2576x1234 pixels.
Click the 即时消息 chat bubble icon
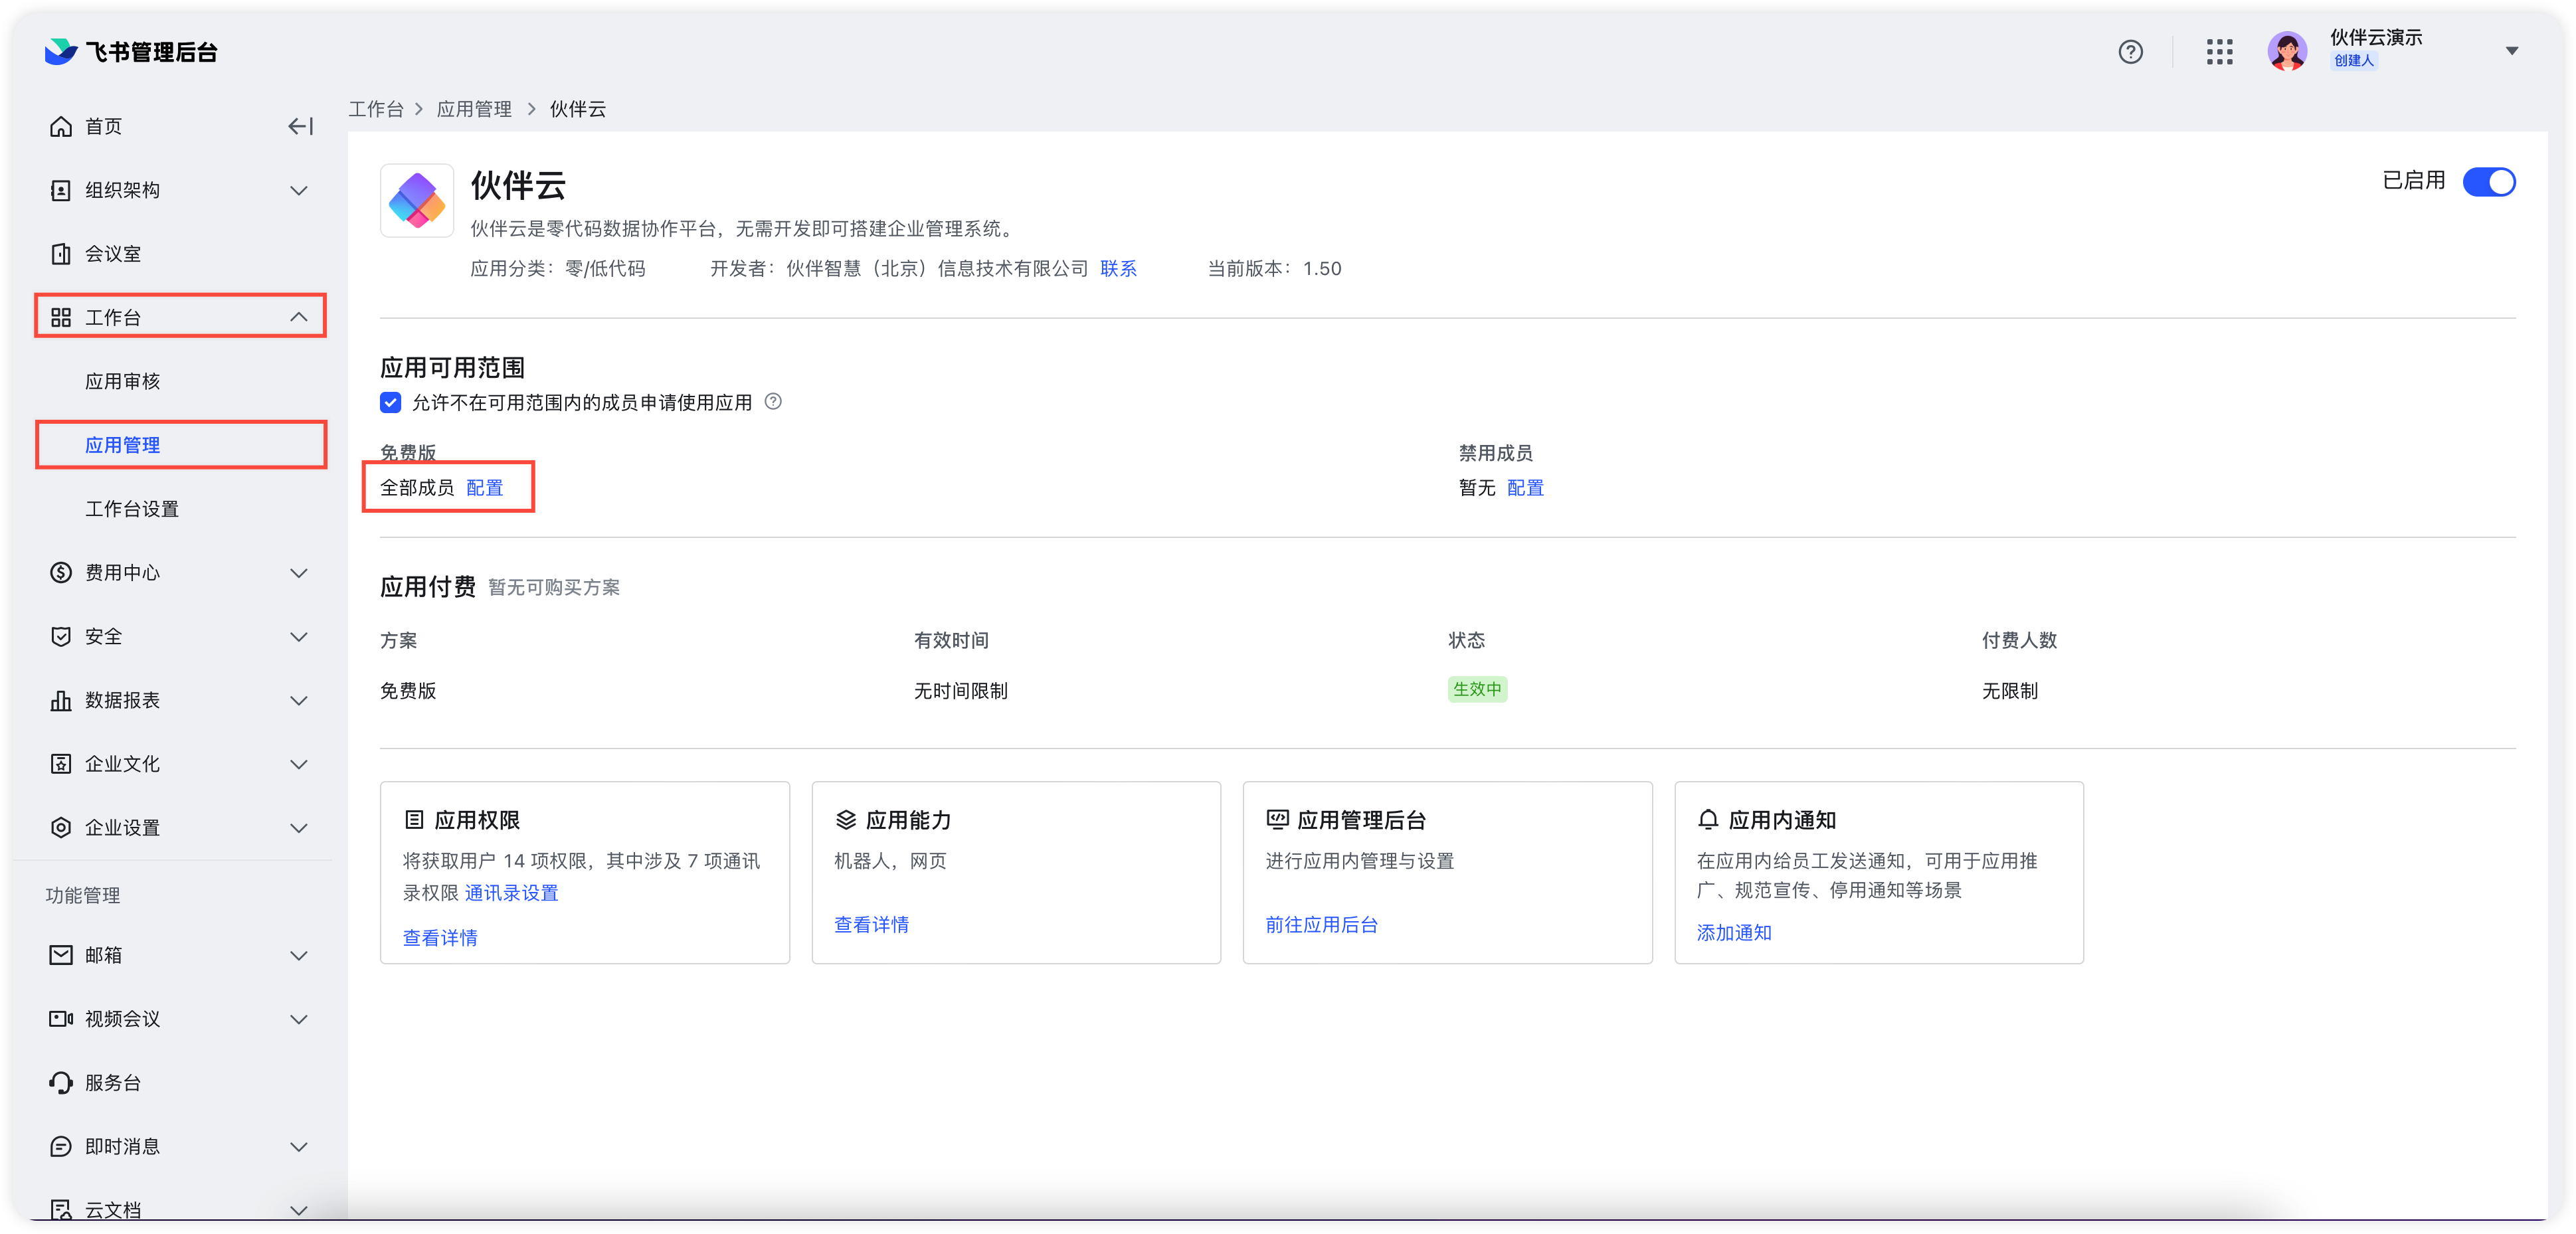tap(61, 1146)
